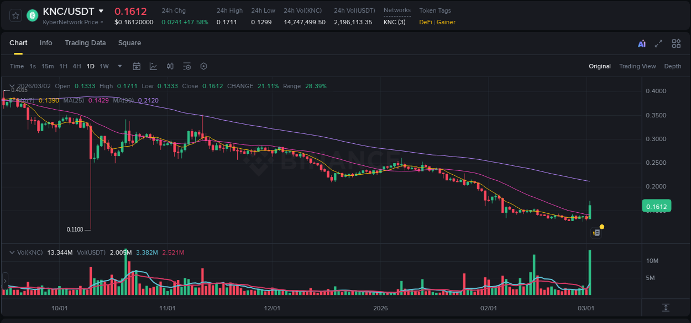Select the 1W timeframe button

[104, 66]
